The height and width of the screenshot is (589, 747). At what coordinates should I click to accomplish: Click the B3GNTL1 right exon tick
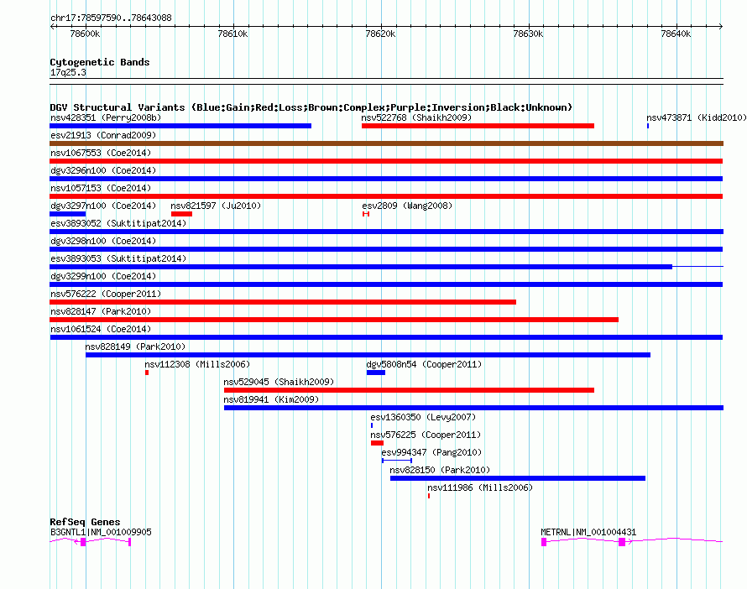(129, 542)
